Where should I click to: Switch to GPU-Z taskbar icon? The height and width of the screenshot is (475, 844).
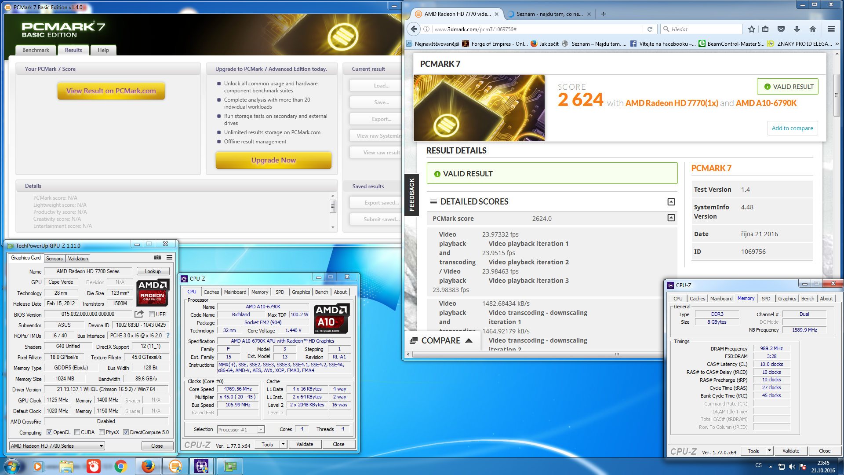tap(230, 466)
